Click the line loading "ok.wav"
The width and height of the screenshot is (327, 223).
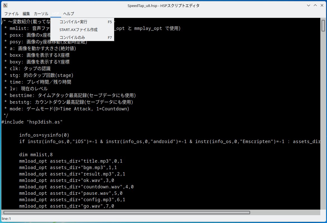click(67, 181)
